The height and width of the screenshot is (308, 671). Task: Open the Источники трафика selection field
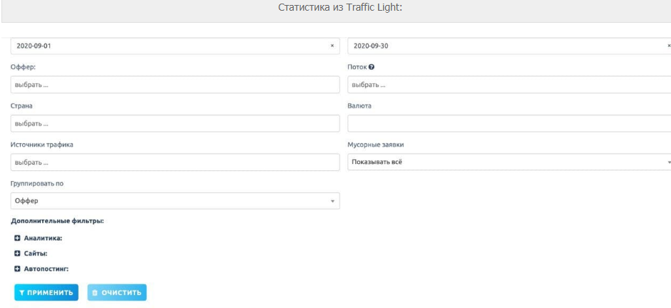click(175, 162)
